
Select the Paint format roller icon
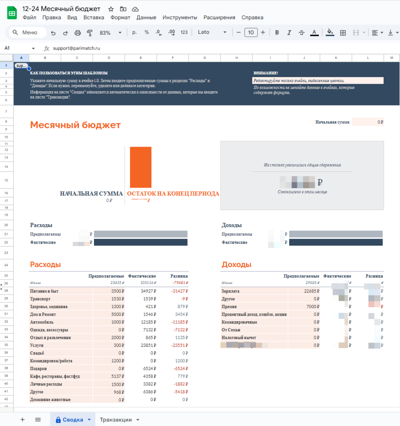(x=89, y=33)
